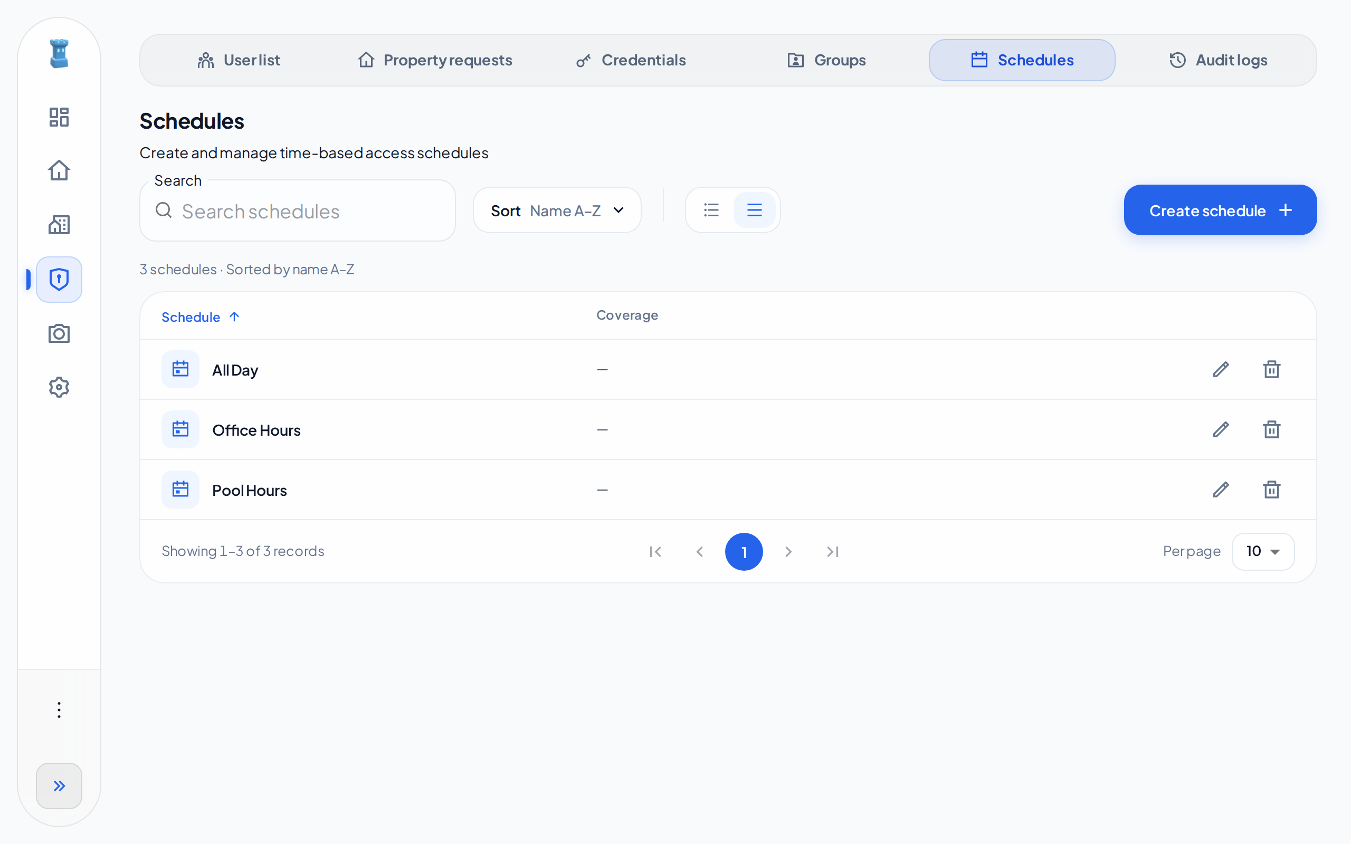The height and width of the screenshot is (844, 1351).
Task: Delete the Pool Hours schedule
Action: coord(1272,490)
